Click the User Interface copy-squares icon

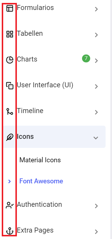[10, 86]
